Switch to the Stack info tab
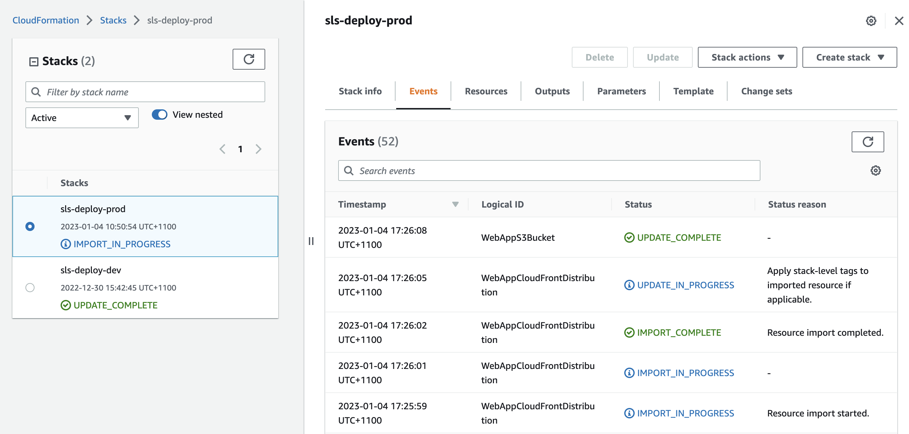The width and height of the screenshot is (909, 434). tap(360, 91)
